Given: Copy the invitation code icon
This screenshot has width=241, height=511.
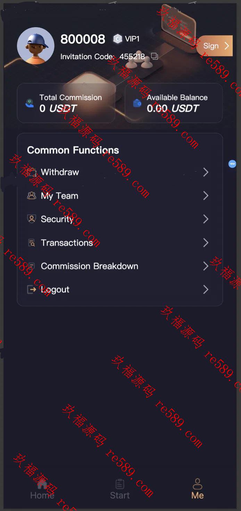Looking at the screenshot, I should pos(155,56).
